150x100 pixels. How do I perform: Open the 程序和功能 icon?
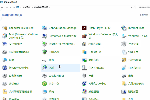click(84, 44)
